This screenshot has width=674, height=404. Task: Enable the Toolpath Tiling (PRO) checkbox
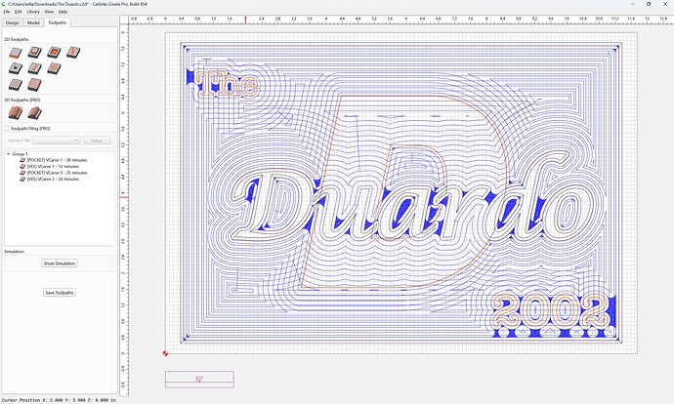(7, 129)
